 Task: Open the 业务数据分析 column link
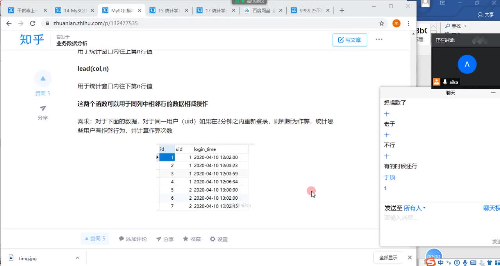[72, 43]
